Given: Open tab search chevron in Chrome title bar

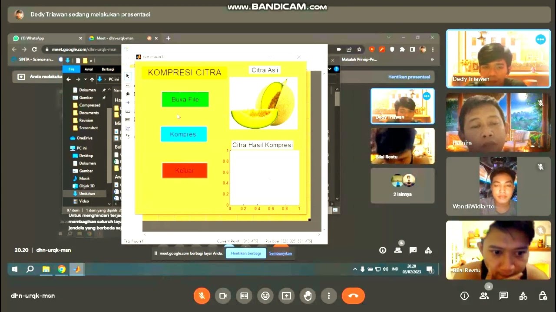Looking at the screenshot, I should (389, 38).
